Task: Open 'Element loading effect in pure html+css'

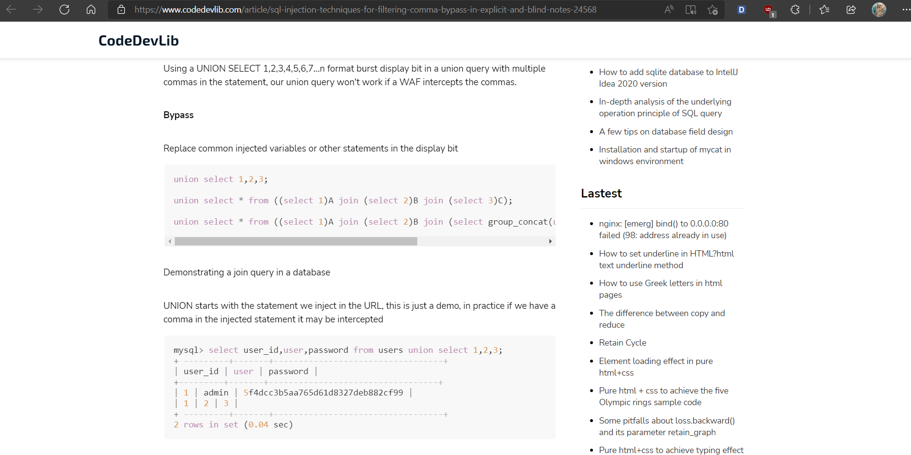Action: click(x=655, y=367)
